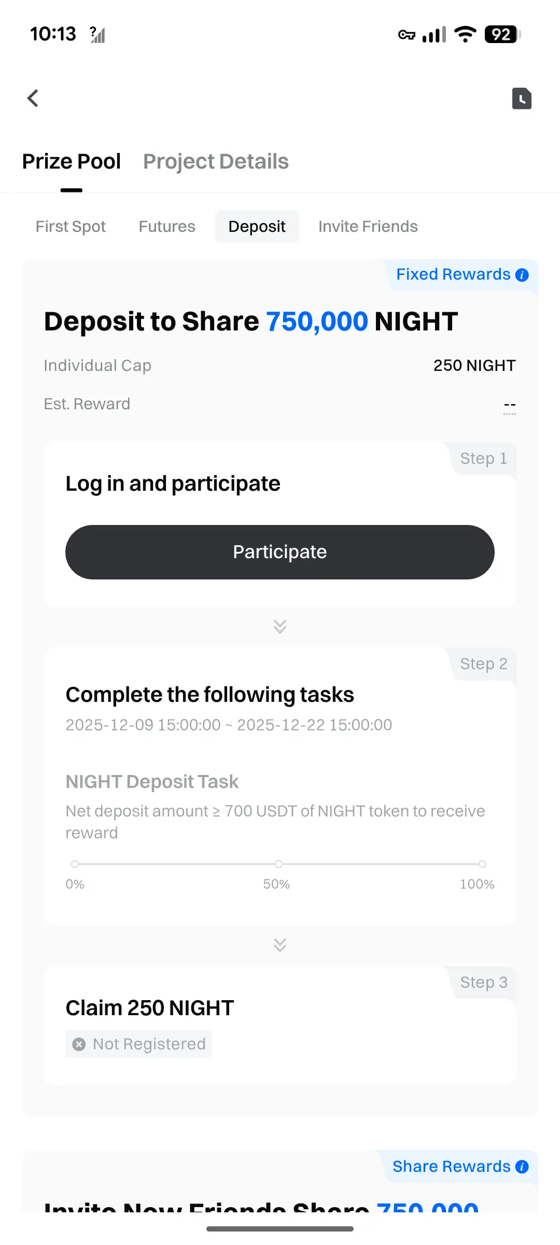Tap the Participate button
The height and width of the screenshot is (1245, 560).
pos(280,552)
